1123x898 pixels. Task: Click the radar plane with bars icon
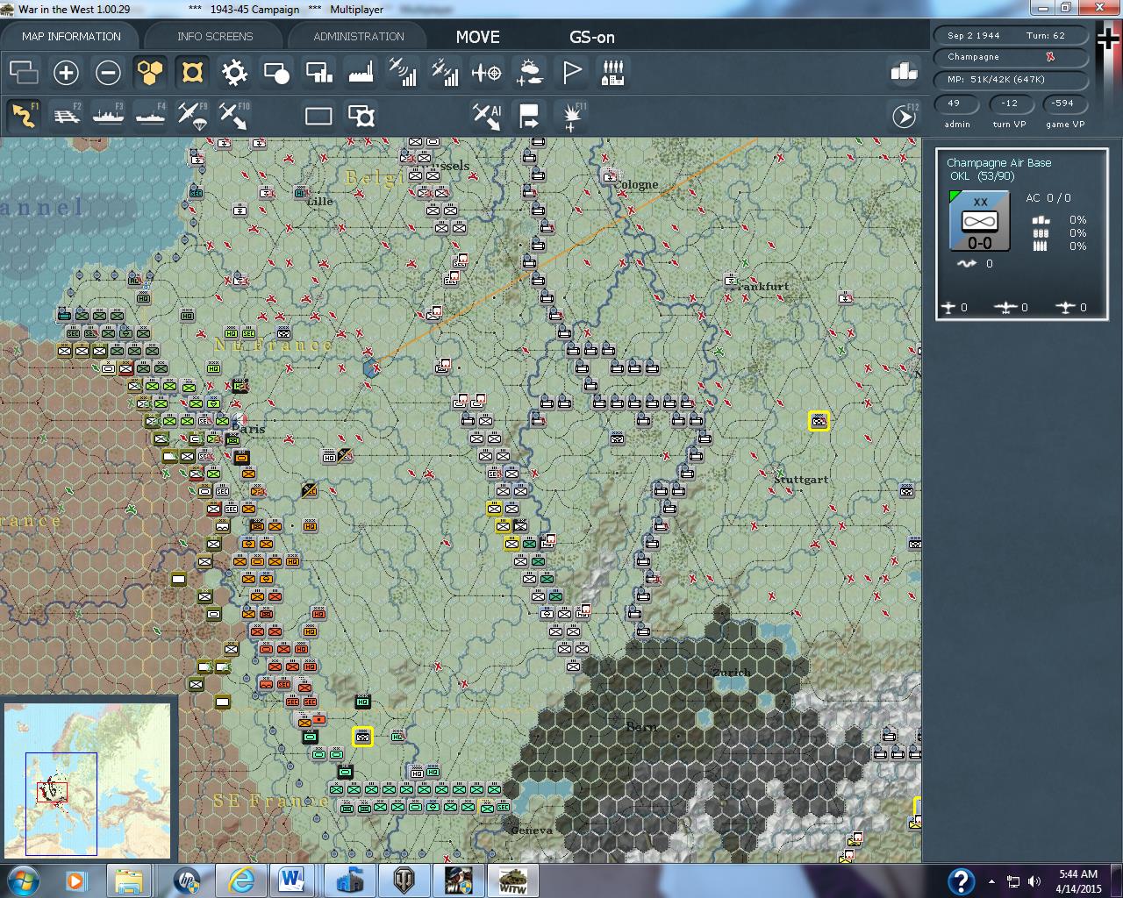click(403, 73)
